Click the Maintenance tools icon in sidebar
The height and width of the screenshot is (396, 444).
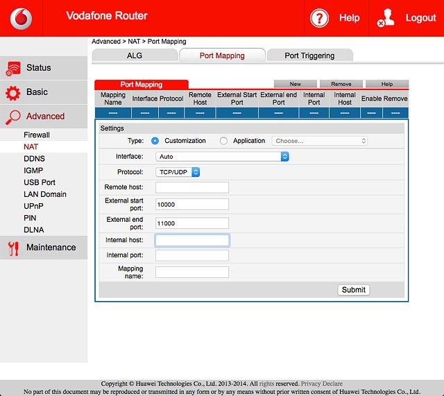coord(13,248)
